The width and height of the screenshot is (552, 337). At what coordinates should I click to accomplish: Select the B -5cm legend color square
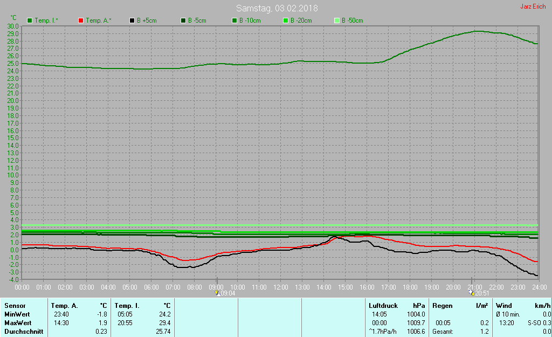tap(183, 20)
